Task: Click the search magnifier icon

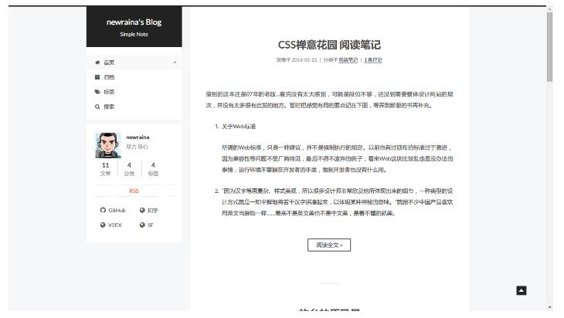Action: (x=97, y=107)
